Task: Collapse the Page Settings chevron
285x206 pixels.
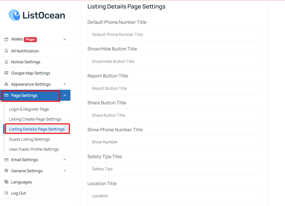Action: tap(65, 95)
